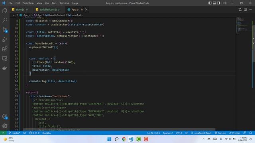Screen dimensions: 255x143
Task: Open Run and Debug view
Action: coord(5,39)
